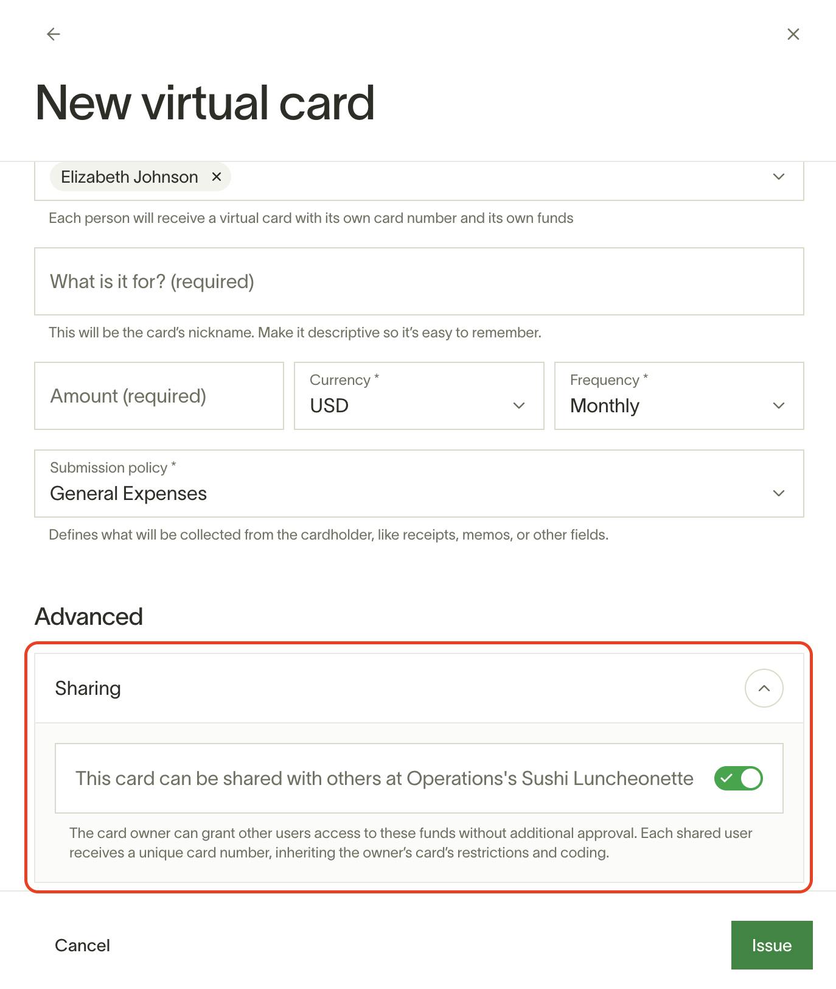836x989 pixels.
Task: Click the Advanced section heading
Action: 89,616
